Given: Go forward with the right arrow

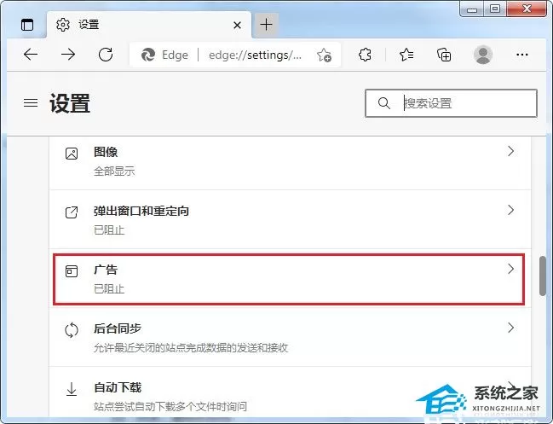Looking at the screenshot, I should [x=68, y=55].
